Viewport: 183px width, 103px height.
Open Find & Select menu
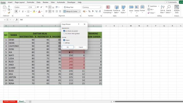pos(168,9)
